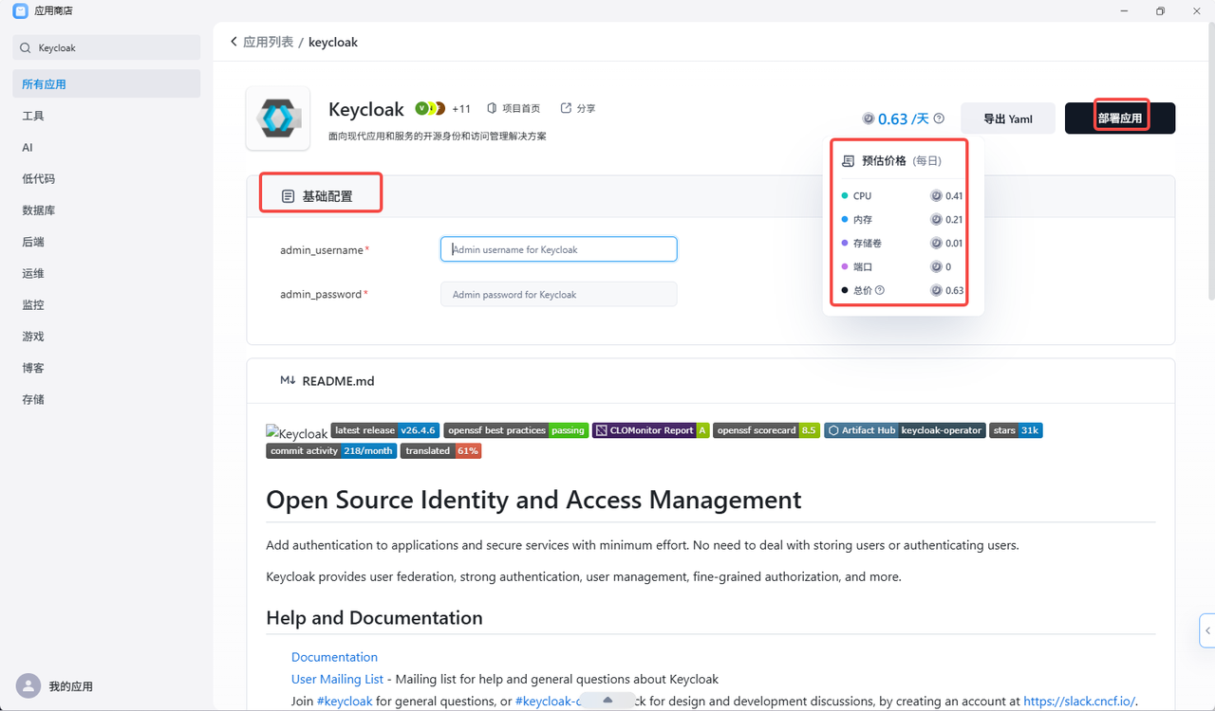Viewport: 1215px width, 711px height.
Task: Click the Keycloak app logo thumbnail
Action: [277, 118]
